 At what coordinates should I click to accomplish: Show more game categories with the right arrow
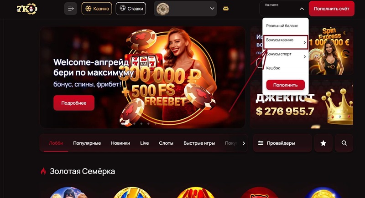point(244,143)
